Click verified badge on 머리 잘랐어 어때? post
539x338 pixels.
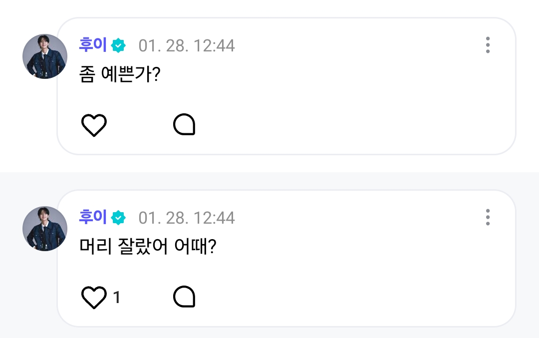point(119,218)
